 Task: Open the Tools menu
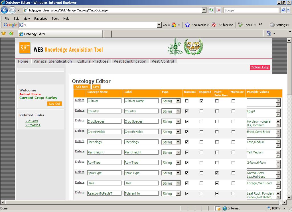pos(55,19)
